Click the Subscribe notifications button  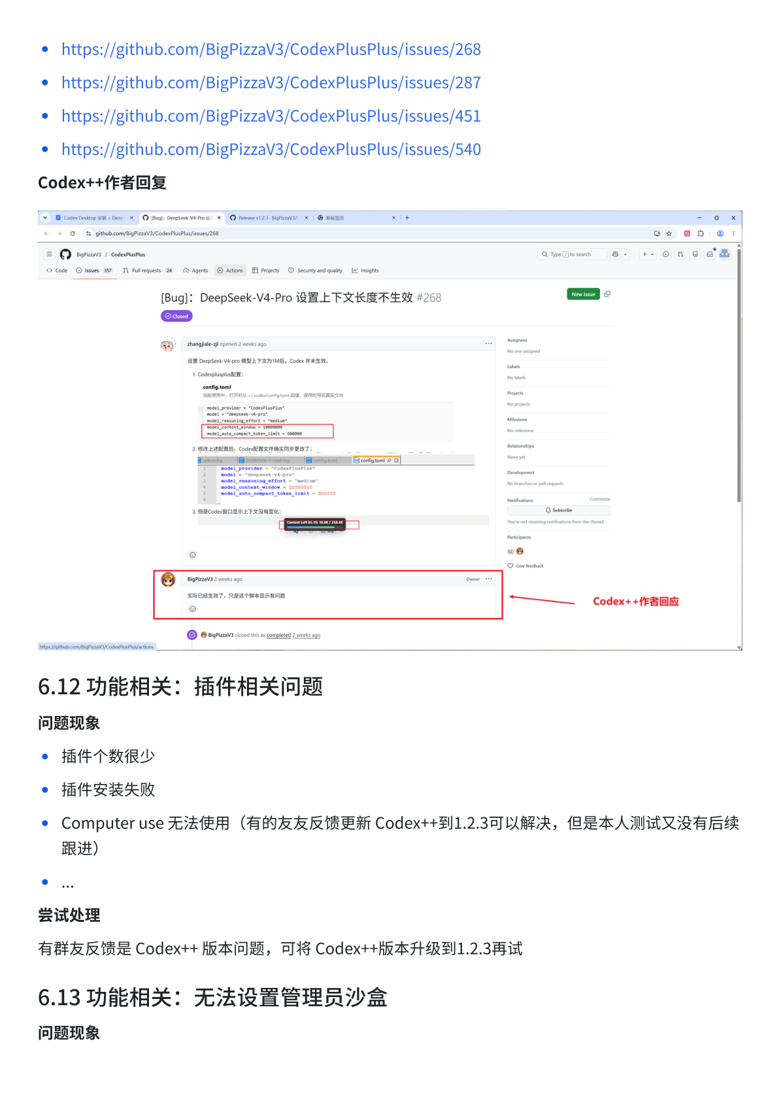(x=559, y=511)
